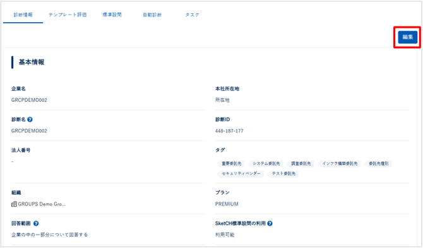The height and width of the screenshot is (248, 423).
Task: Click the 利用可能 value text
Action: [x=225, y=235]
